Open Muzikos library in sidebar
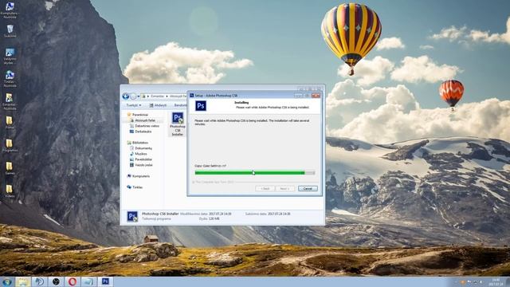Viewport: 510px width, 287px height. [x=138, y=154]
